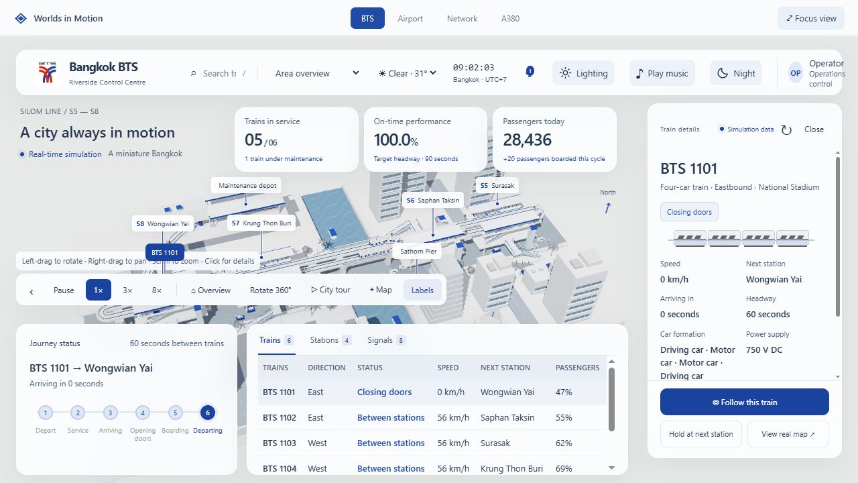Toggle map Labels off
Image resolution: width=858 pixels, height=483 pixels.
422,290
